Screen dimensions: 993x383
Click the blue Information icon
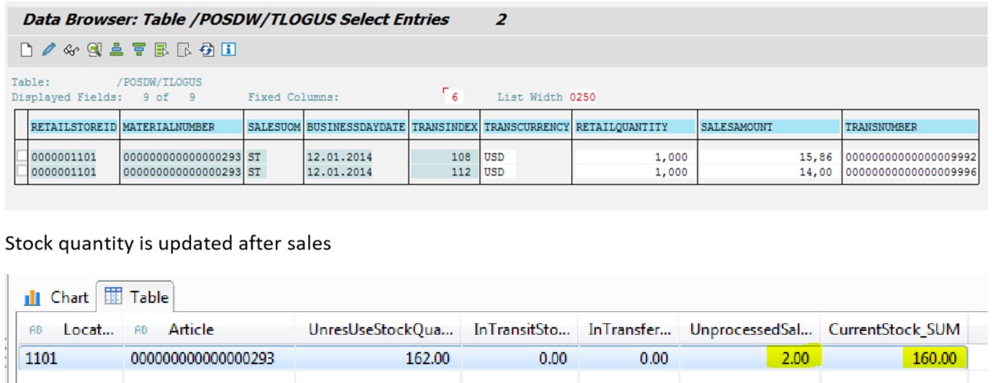point(229,50)
